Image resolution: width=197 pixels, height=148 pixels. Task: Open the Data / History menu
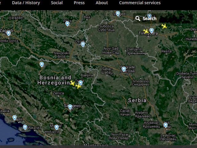click(26, 3)
